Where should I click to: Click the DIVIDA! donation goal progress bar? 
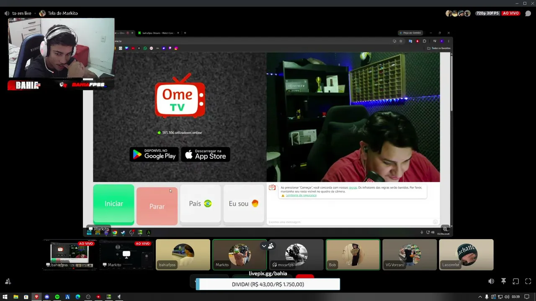(x=268, y=284)
